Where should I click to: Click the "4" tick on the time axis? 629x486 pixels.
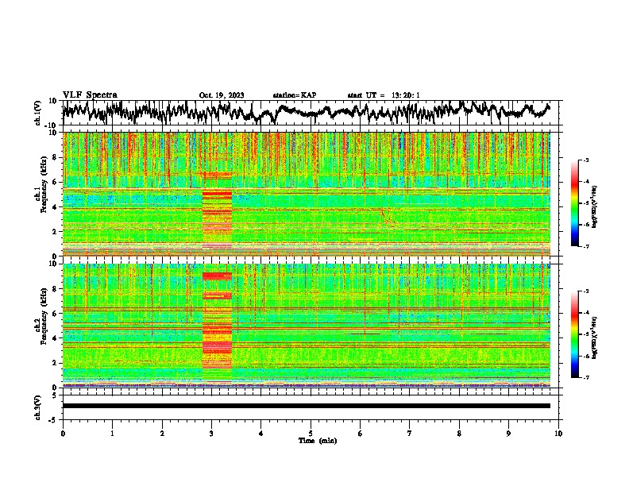point(261,434)
